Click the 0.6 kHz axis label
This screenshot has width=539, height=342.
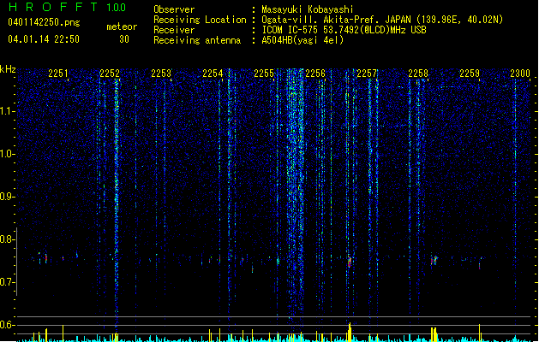(x=7, y=325)
